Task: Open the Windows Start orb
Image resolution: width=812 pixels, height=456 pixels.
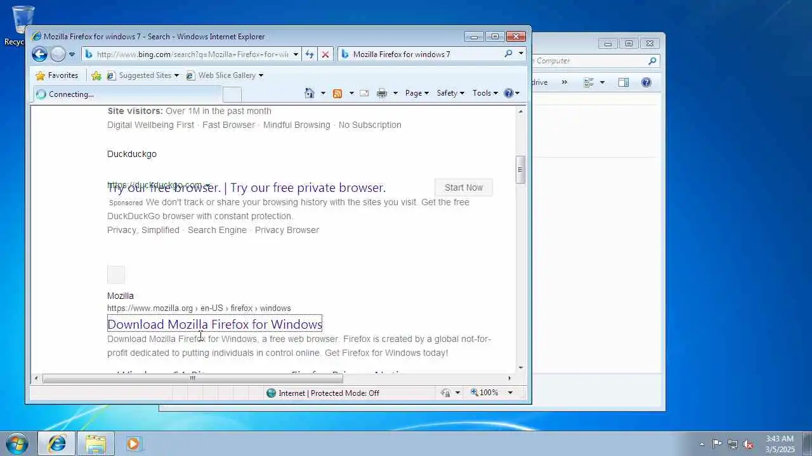Action: pyautogui.click(x=17, y=443)
